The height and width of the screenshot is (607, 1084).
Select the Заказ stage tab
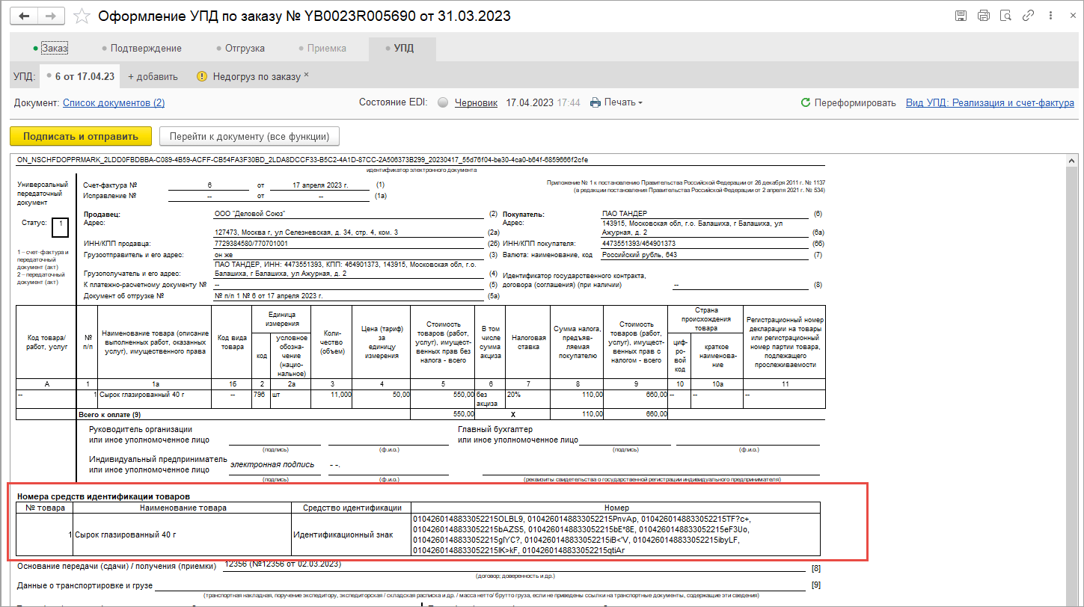[54, 49]
